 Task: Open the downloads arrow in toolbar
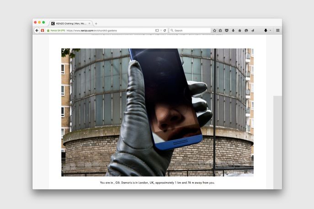tap(233, 31)
